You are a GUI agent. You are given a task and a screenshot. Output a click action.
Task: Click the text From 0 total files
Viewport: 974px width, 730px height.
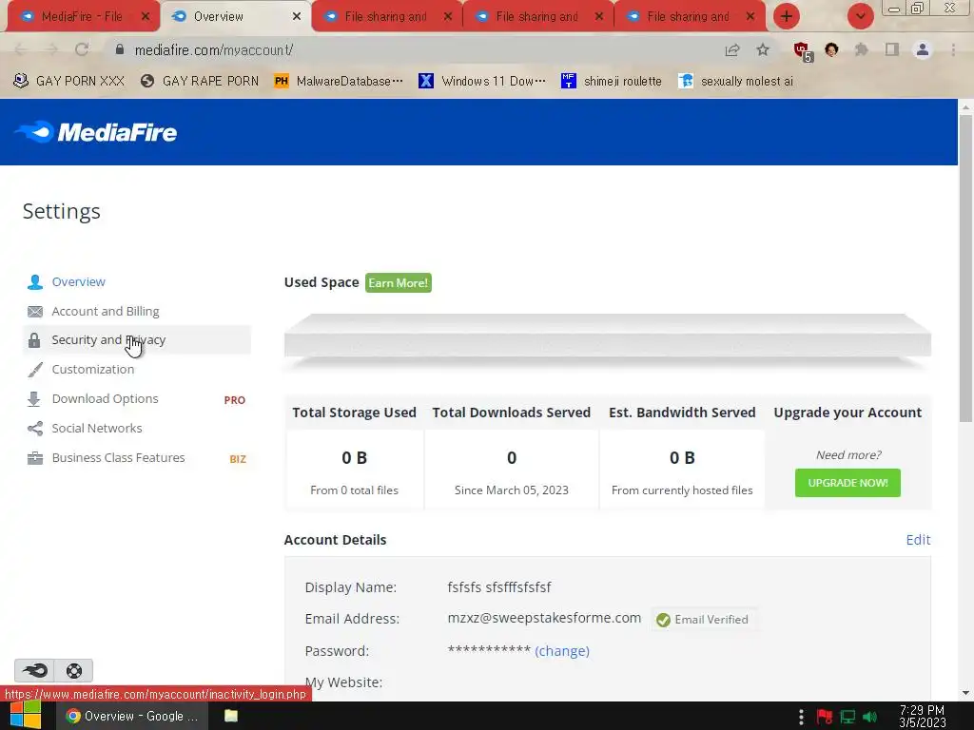(x=354, y=490)
